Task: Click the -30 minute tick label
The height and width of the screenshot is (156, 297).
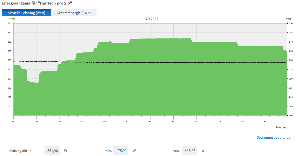Action: [x=151, y=122]
